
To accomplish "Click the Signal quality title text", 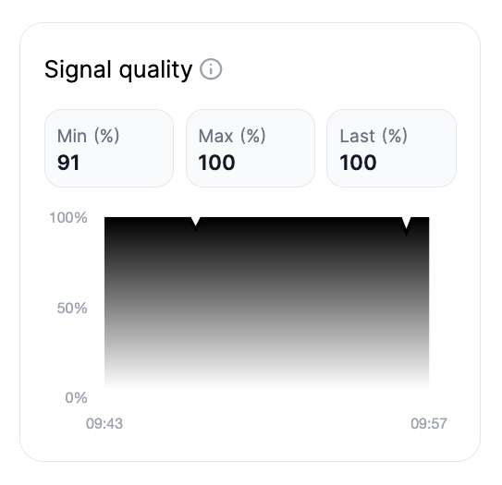I will [x=118, y=69].
